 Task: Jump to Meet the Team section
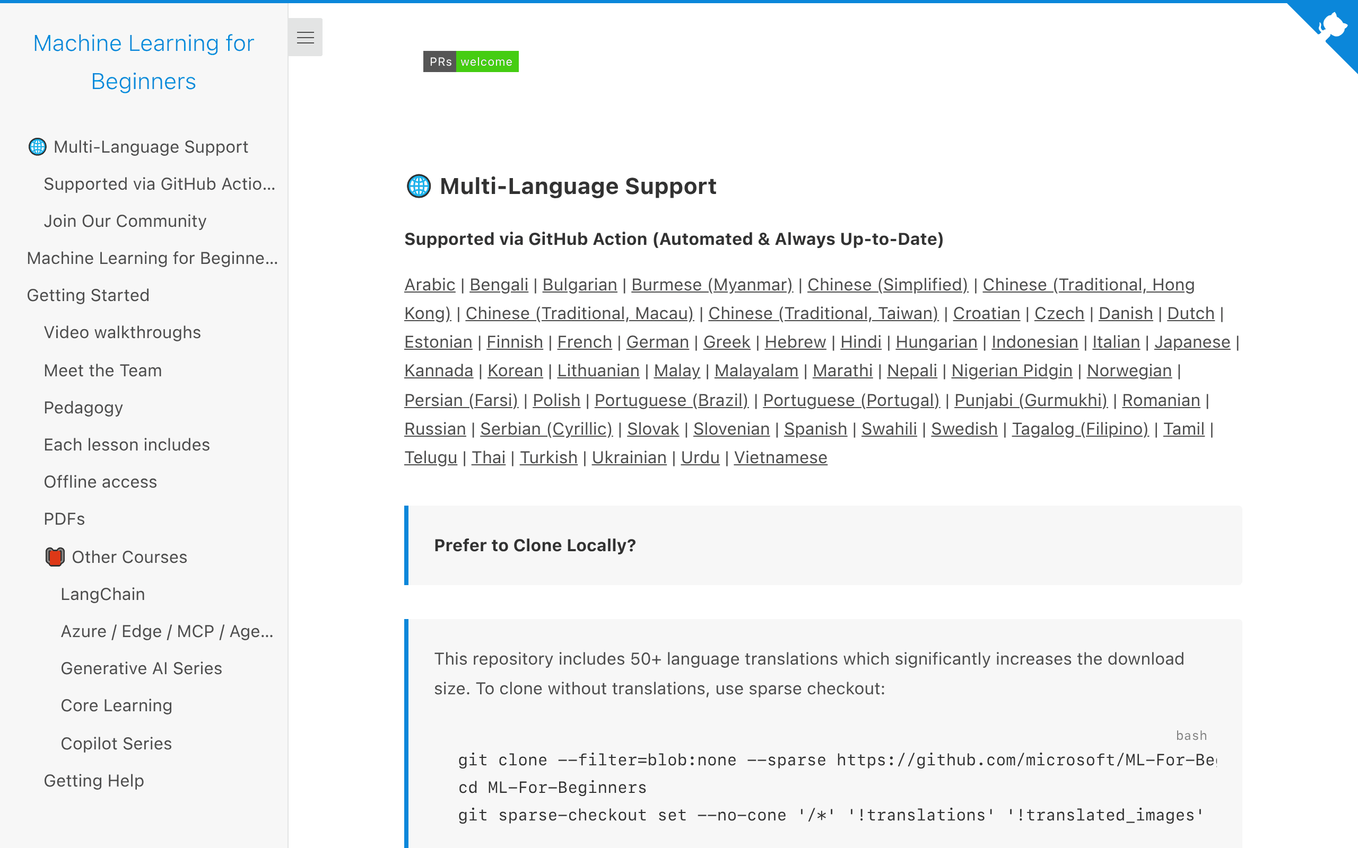103,370
